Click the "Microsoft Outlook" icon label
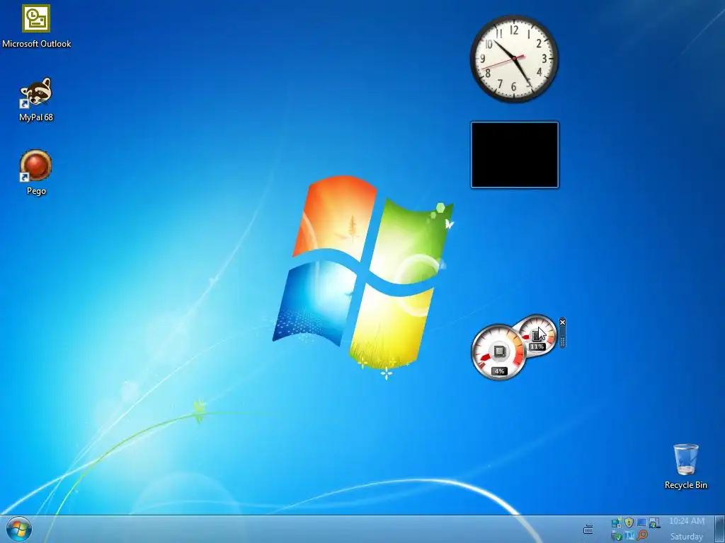 tap(37, 44)
